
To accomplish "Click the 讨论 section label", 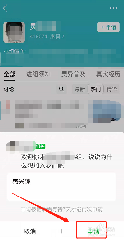I will pyautogui.click(x=9, y=89).
